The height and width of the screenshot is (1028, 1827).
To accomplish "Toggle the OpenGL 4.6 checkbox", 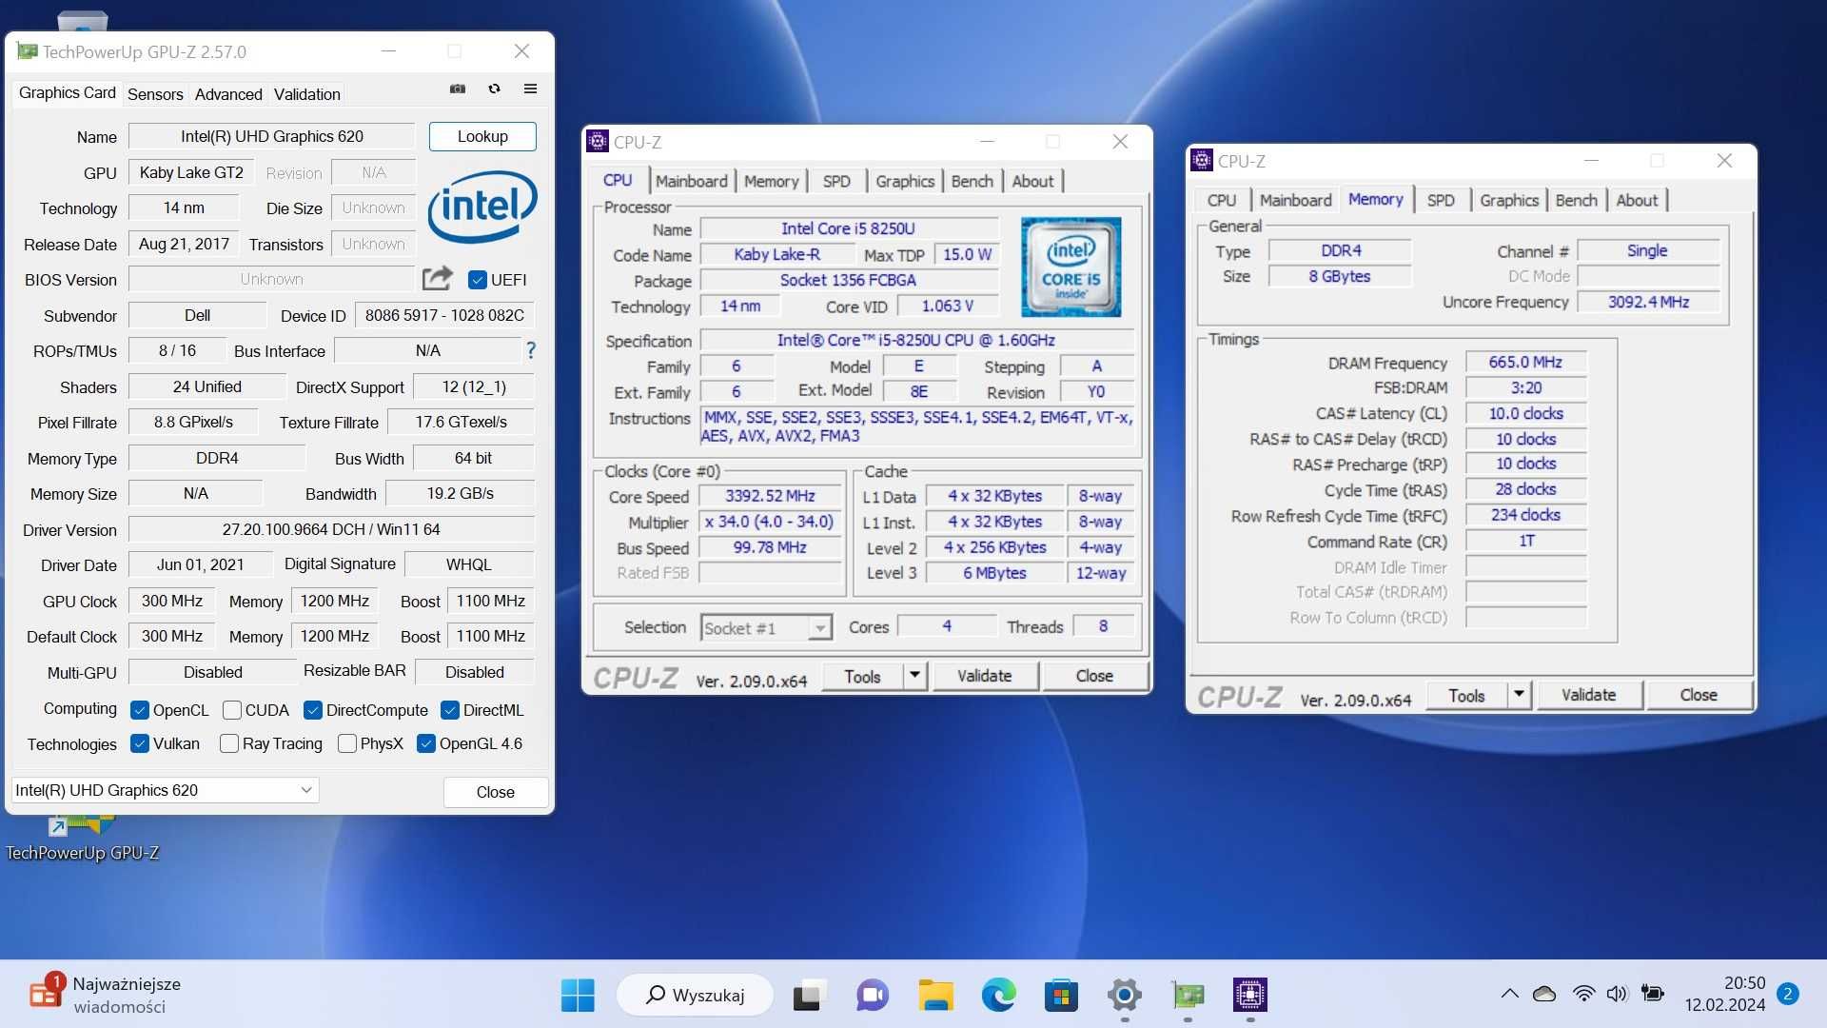I will point(425,743).
